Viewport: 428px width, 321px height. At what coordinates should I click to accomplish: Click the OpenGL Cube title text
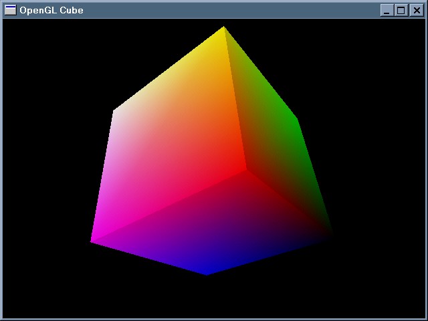point(51,10)
